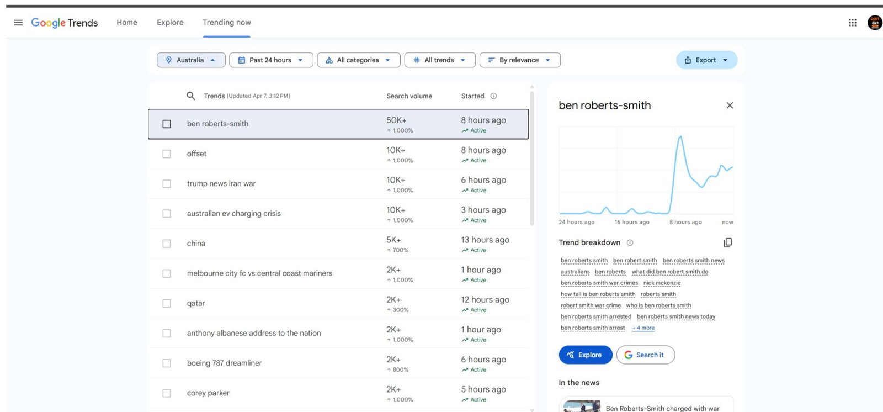
Task: Click the export share icon
Action: click(x=688, y=60)
